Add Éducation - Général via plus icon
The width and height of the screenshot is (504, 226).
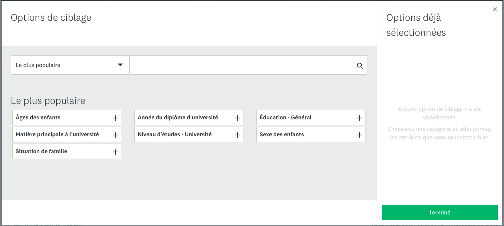[x=359, y=118]
